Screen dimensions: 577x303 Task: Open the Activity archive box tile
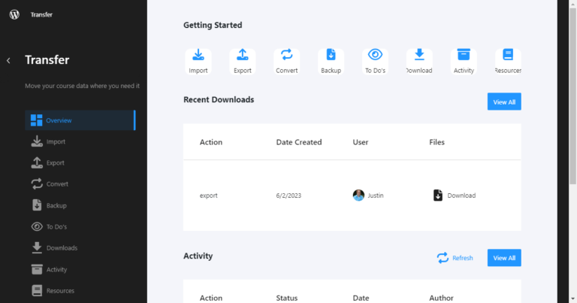pos(464,62)
